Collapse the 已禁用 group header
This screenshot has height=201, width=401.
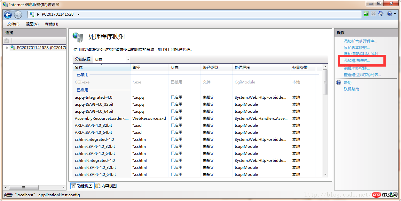coord(83,75)
